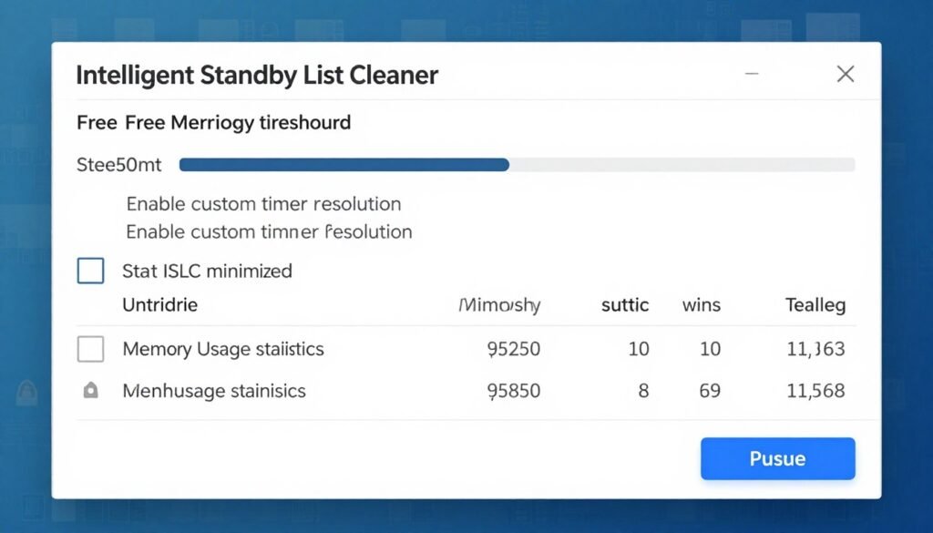Click the 95850 value in the table

[514, 391]
